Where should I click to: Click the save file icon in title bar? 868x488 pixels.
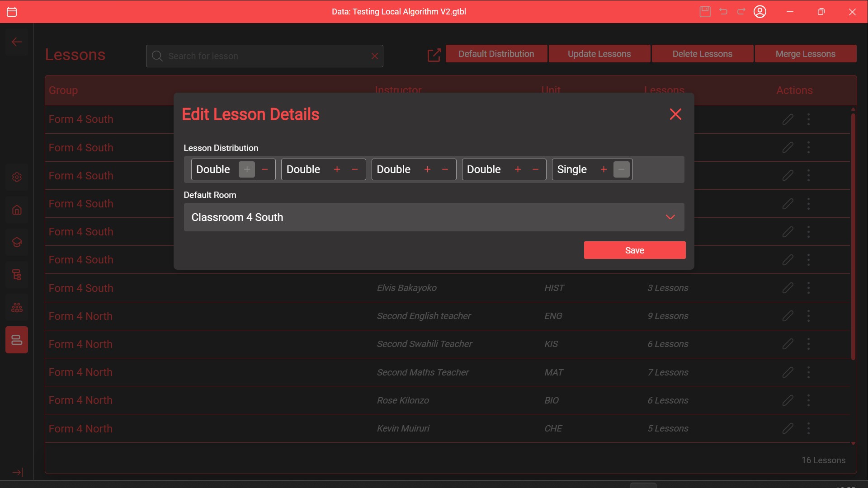click(x=705, y=12)
